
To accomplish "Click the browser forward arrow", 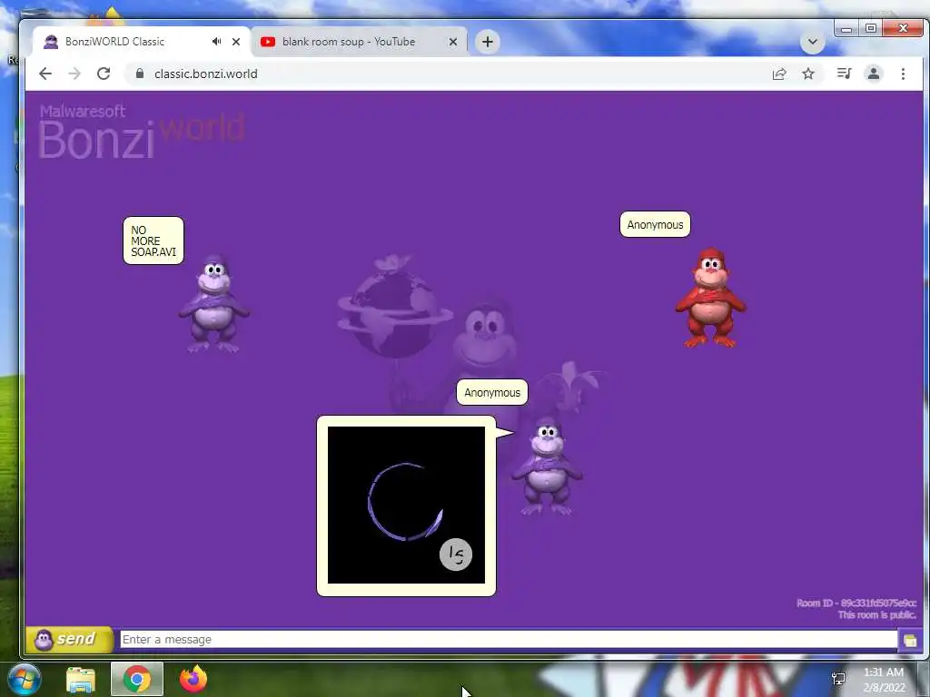I will tap(74, 74).
